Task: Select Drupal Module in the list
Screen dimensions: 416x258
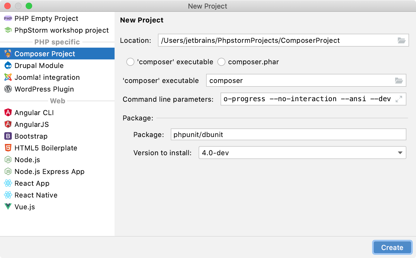Action: point(57,66)
